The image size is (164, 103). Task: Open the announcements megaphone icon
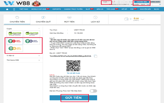click(114, 2)
